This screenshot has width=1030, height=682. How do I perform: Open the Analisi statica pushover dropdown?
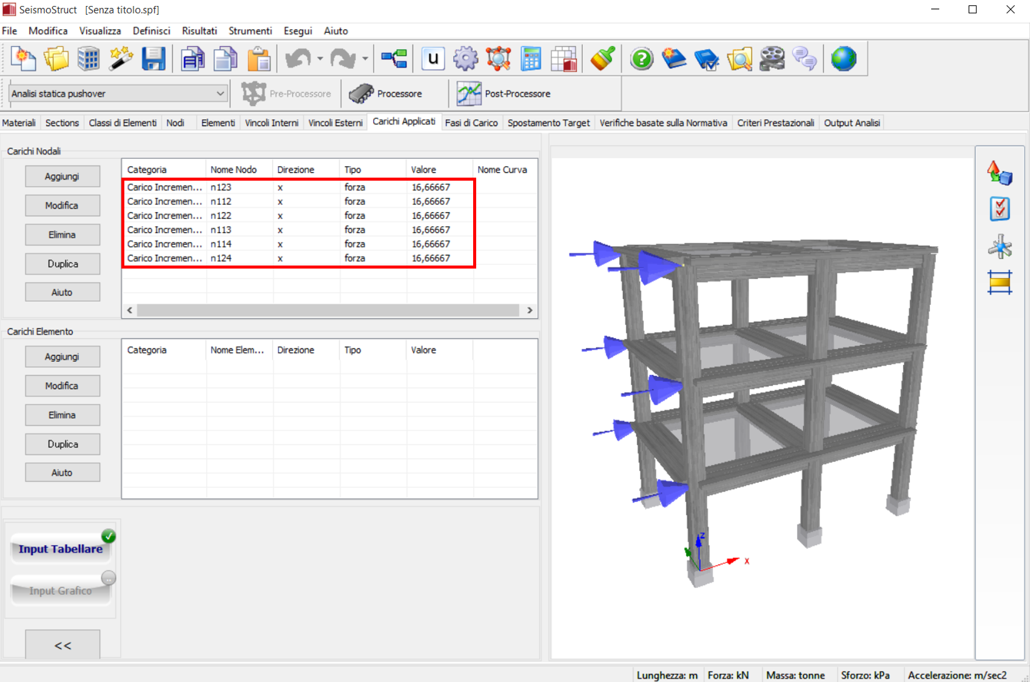[x=118, y=93]
